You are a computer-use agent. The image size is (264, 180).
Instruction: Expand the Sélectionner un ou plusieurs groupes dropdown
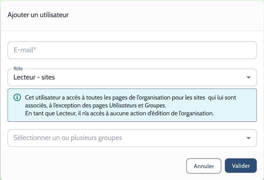[132, 138]
